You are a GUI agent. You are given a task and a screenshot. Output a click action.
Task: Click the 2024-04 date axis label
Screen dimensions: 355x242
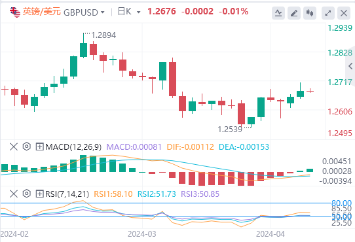271,234
